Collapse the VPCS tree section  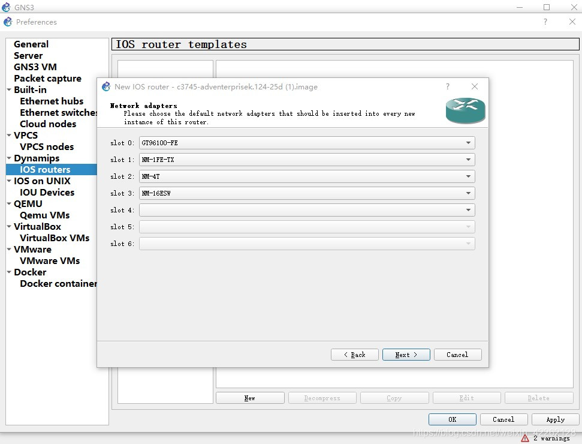click(9, 135)
